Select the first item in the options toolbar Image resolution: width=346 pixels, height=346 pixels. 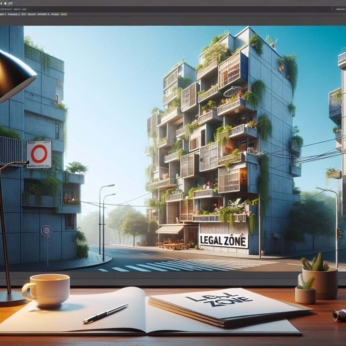(x=3, y=14)
